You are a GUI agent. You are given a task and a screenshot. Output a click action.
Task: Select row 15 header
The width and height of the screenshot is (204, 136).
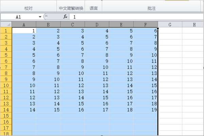coord(6,116)
